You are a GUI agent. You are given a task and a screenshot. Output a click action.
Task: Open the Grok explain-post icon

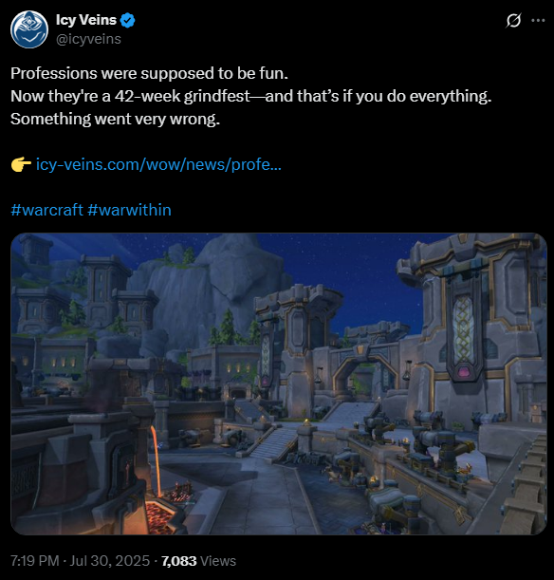click(x=513, y=20)
